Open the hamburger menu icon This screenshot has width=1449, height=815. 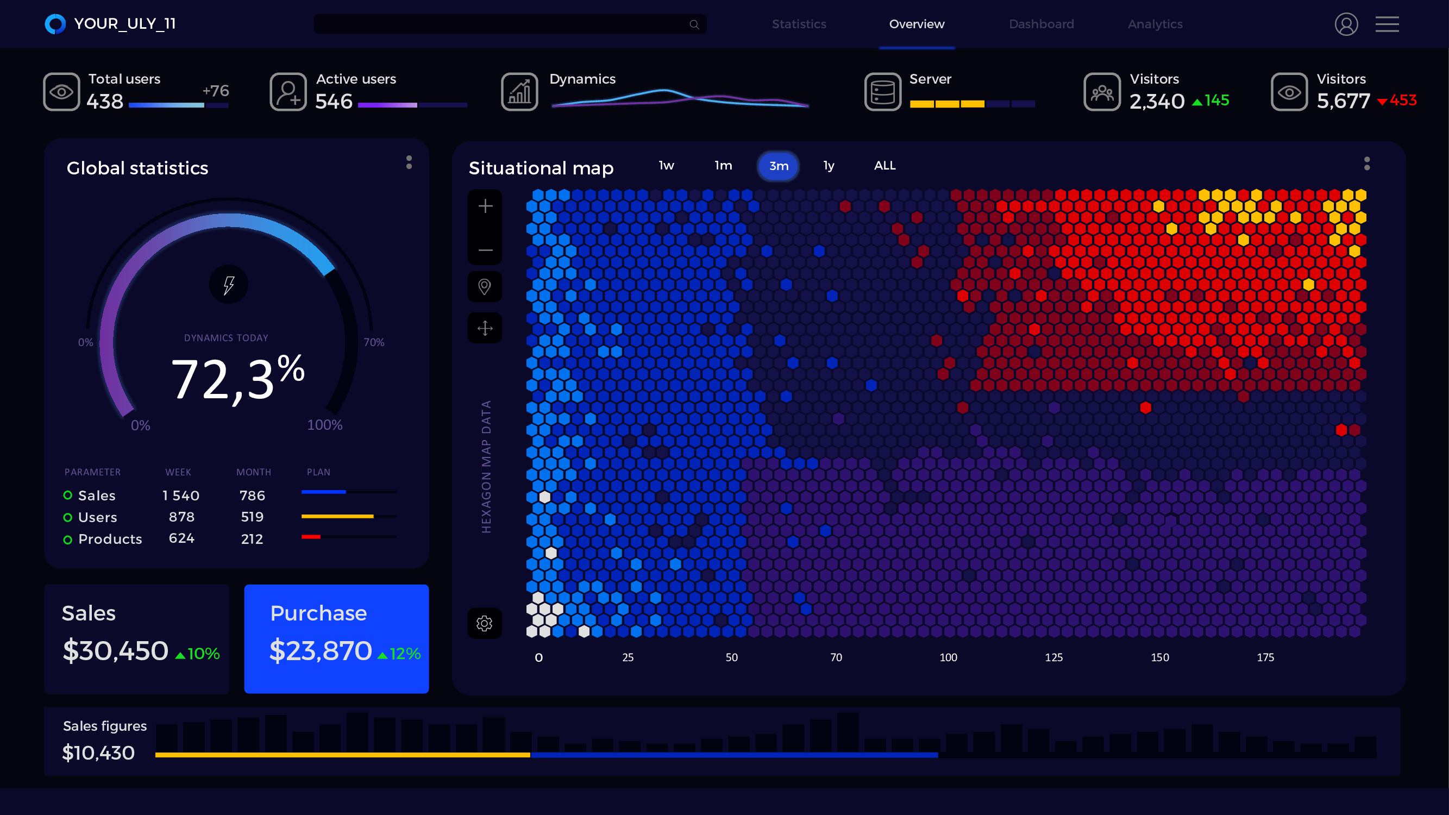coord(1387,24)
